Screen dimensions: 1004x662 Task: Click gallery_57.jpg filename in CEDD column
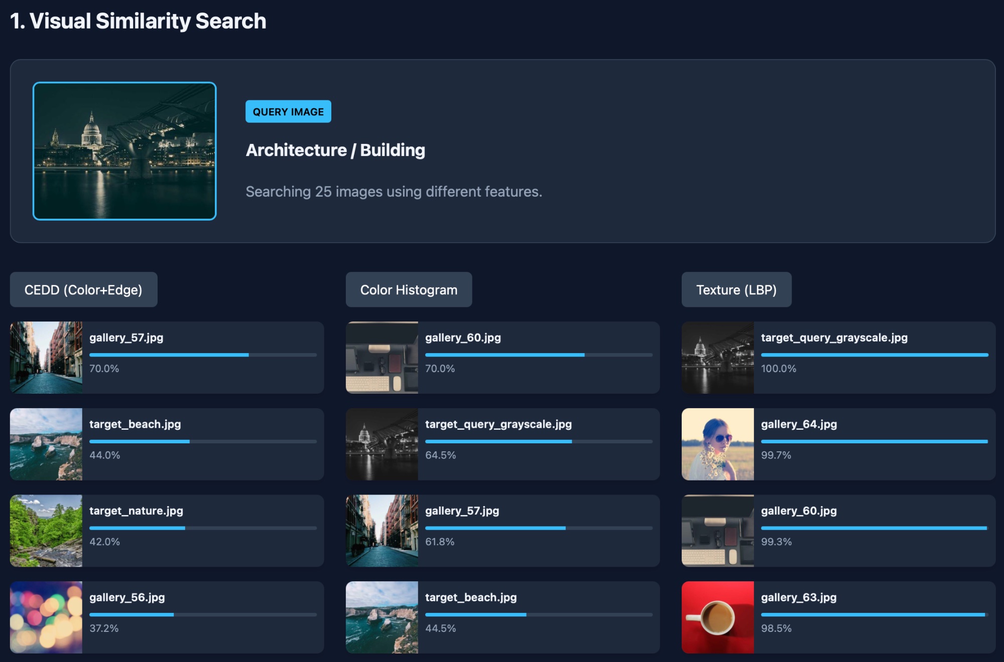tap(127, 338)
